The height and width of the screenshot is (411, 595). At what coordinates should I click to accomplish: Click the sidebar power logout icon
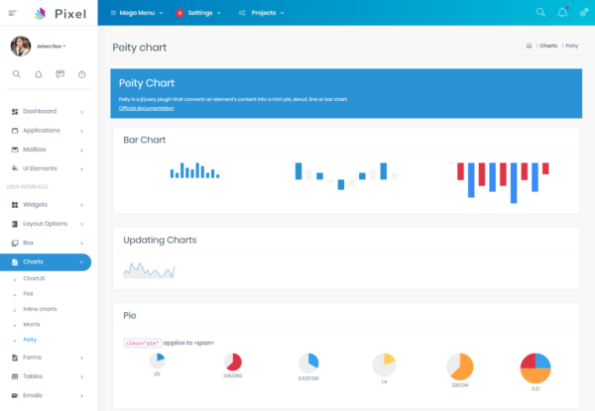(x=82, y=74)
